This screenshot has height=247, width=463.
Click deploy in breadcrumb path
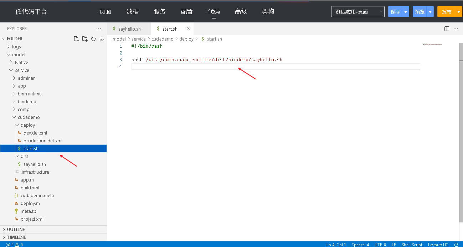pyautogui.click(x=186, y=39)
